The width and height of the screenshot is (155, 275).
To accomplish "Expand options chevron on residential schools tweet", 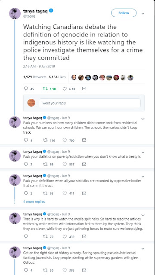I will pyautogui.click(x=143, y=119).
